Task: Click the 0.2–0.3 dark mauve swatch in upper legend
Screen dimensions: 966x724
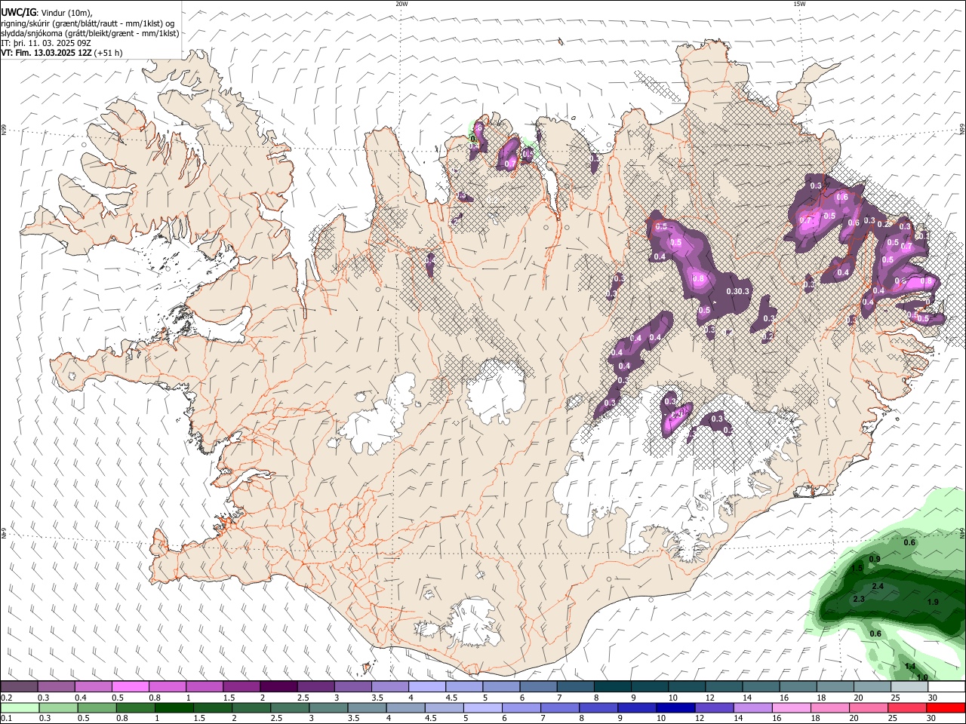Action: (20, 687)
